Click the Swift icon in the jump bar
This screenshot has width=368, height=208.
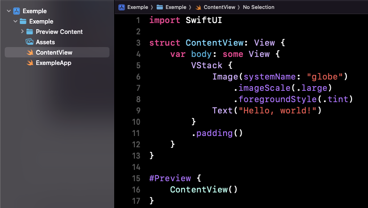[198, 7]
